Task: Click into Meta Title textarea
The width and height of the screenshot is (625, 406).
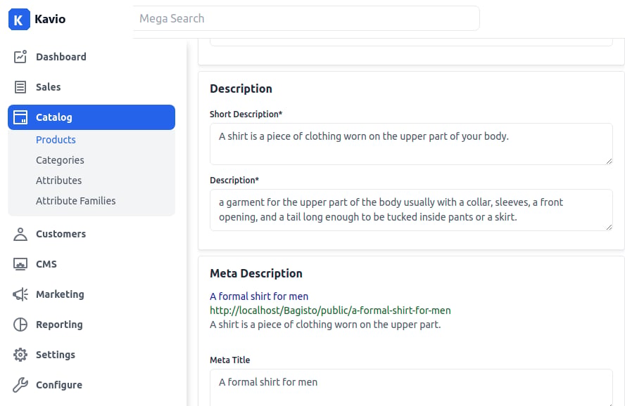Action: point(411,388)
